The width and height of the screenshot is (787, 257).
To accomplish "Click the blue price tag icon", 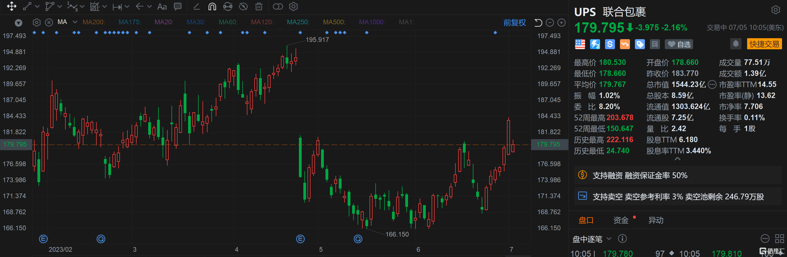I will [640, 44].
